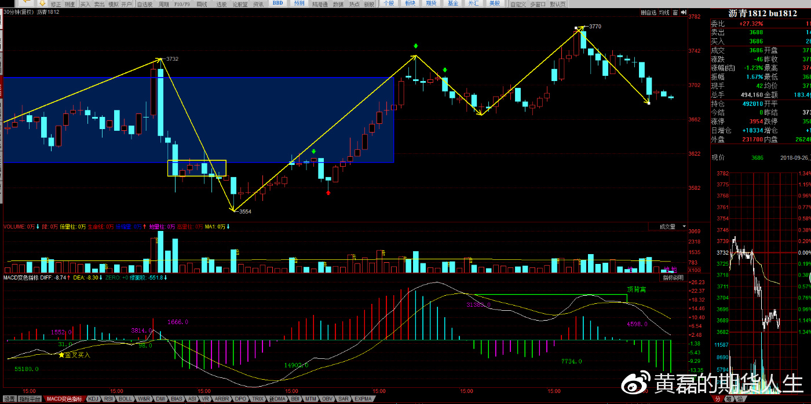Image resolution: width=811 pixels, height=404 pixels.
Task: Toggle the 均线 moving average overlay
Action: tap(664, 12)
